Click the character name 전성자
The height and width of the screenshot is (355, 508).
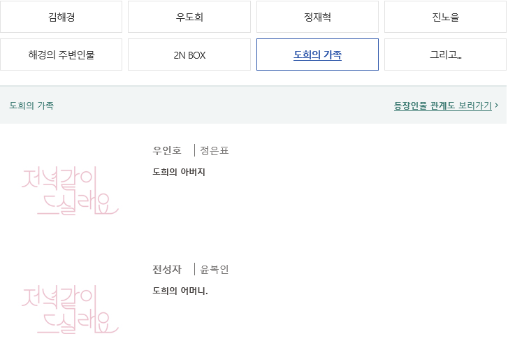click(x=167, y=270)
